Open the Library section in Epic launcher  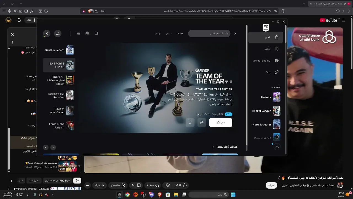tap(266, 49)
